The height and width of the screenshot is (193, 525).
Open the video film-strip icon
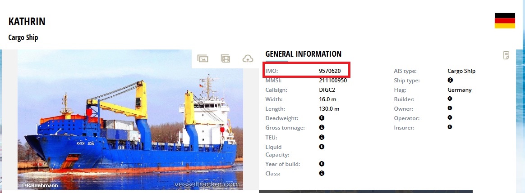[x=226, y=59]
